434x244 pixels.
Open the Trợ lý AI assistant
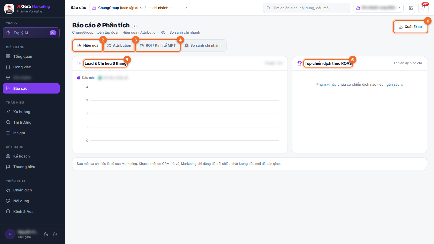click(31, 33)
